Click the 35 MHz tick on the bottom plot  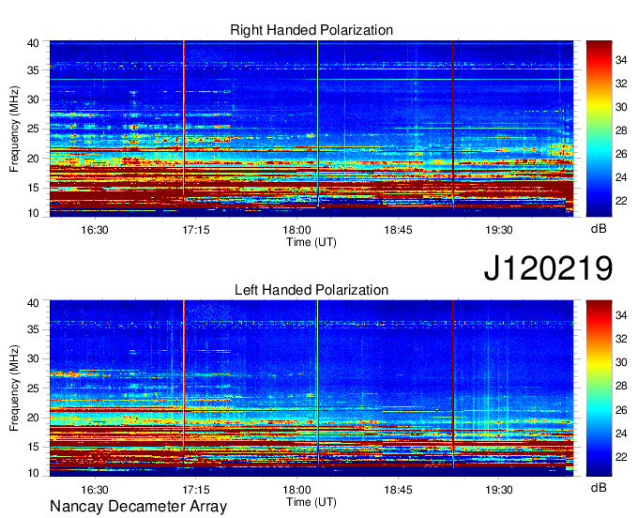tap(33, 329)
